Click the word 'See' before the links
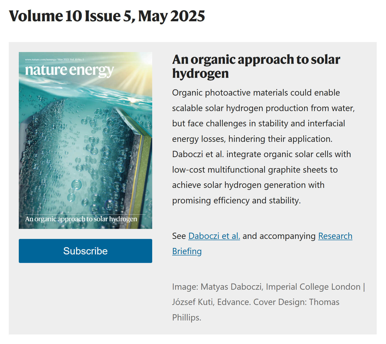The width and height of the screenshot is (386, 344). [x=179, y=236]
